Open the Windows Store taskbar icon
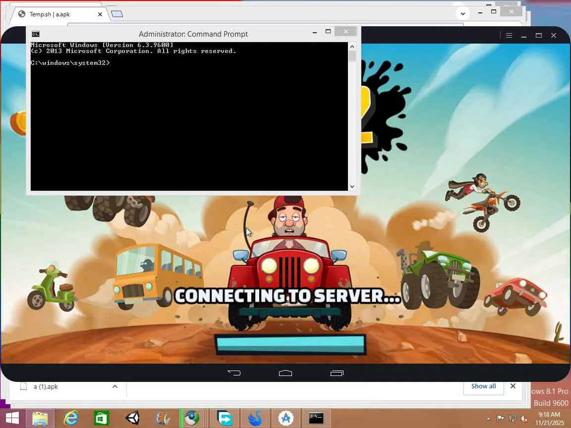This screenshot has width=571, height=428. coord(101,418)
